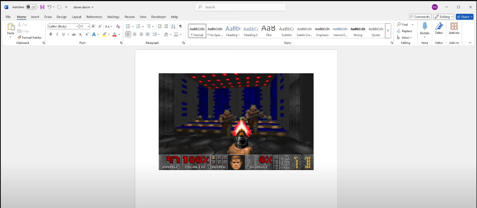The width and height of the screenshot is (477, 208).
Task: Pick the yellow text highlight color
Action: [105, 34]
